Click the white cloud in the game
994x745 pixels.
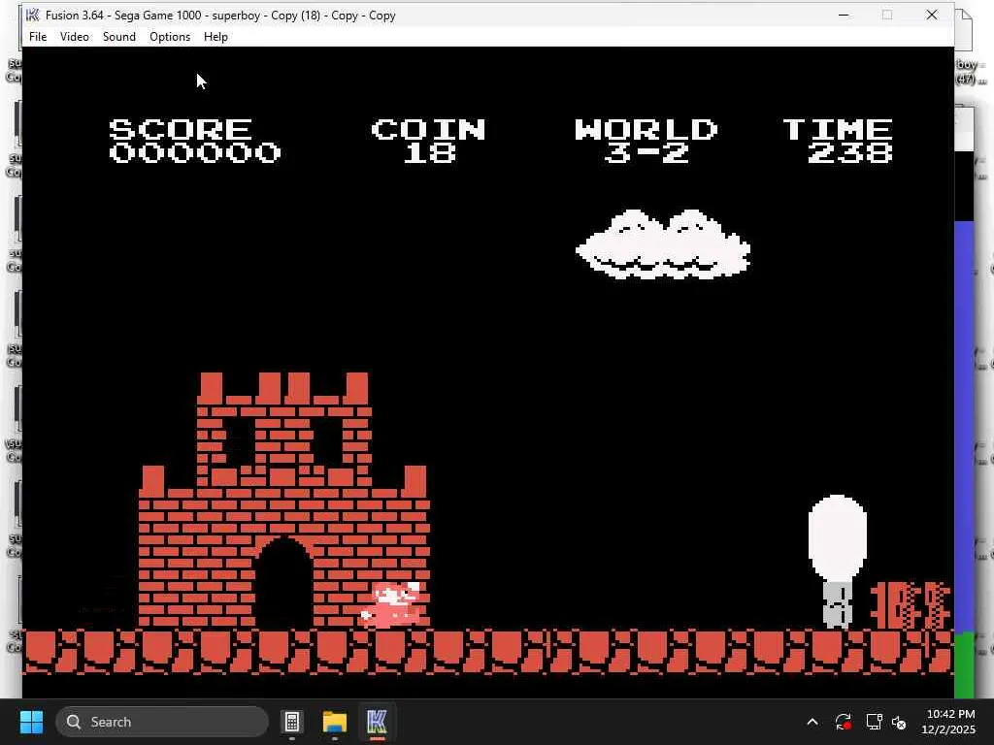663,244
